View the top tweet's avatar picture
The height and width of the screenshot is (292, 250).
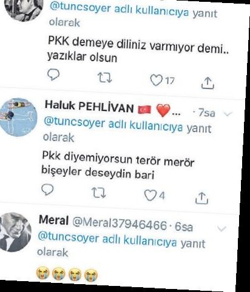tap(24, 8)
